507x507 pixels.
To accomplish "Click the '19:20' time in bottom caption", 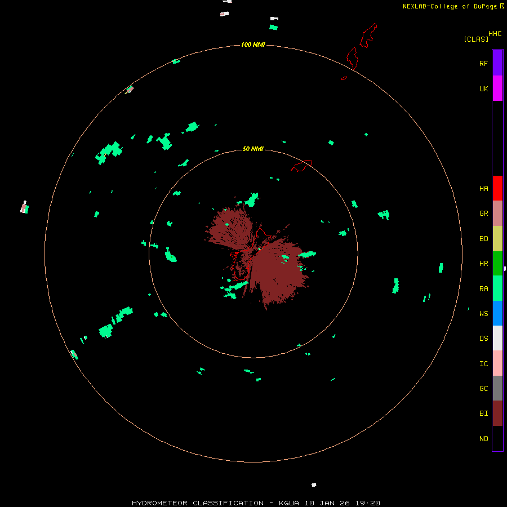I will click(x=367, y=503).
